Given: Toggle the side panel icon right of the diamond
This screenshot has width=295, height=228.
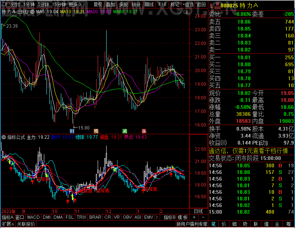Looking at the screenshot, I should (186, 12).
